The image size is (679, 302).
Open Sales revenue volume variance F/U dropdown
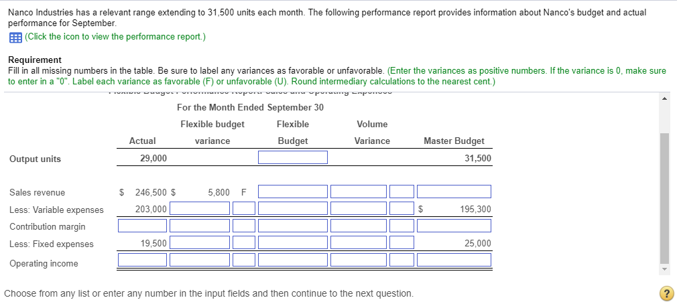(402, 192)
